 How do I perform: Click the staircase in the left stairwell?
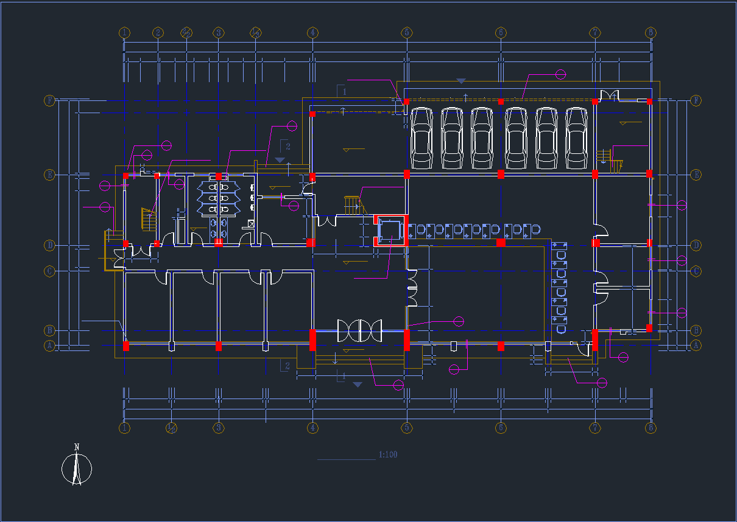click(149, 218)
